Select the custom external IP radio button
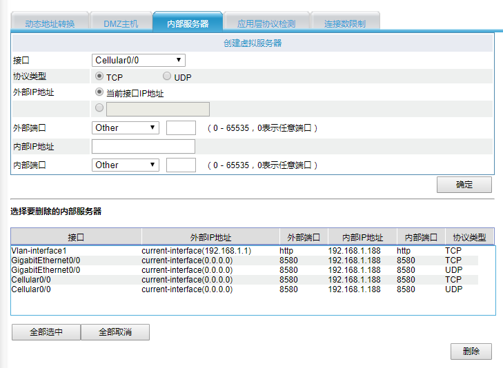Screen dimensions: 503x368 pyautogui.click(x=99, y=108)
